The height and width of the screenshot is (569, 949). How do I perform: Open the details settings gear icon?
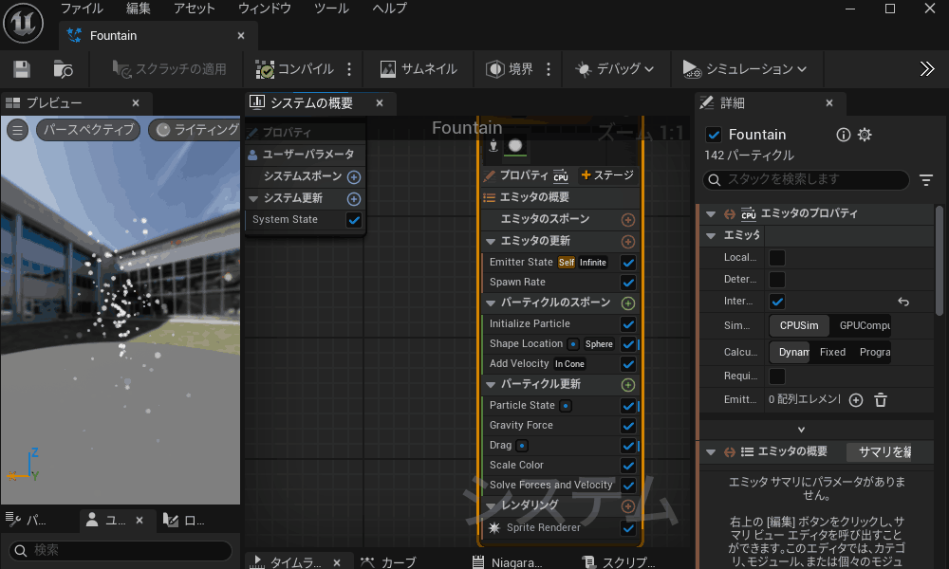pyautogui.click(x=865, y=135)
